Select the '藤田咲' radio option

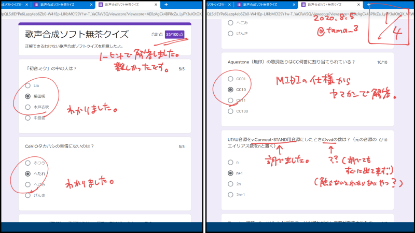28,96
